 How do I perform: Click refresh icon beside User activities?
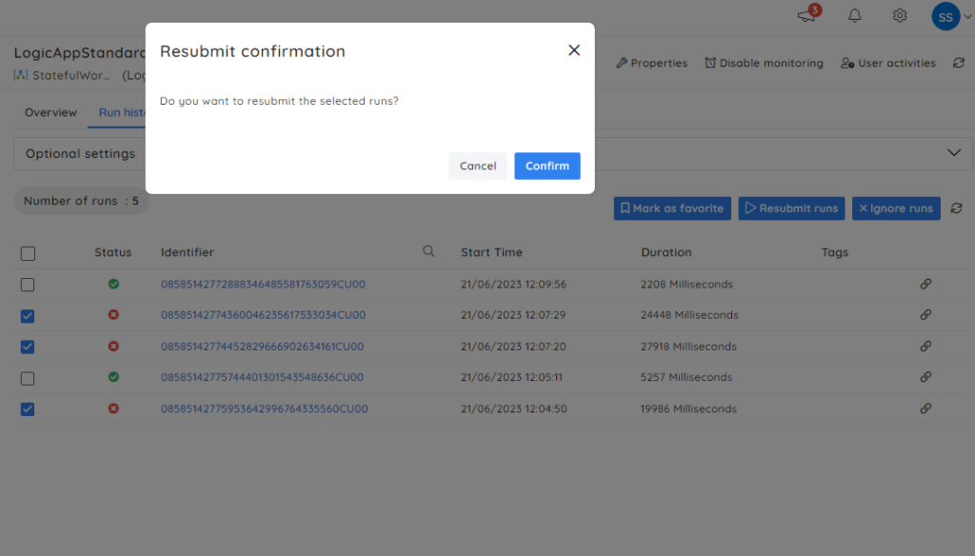tap(956, 62)
